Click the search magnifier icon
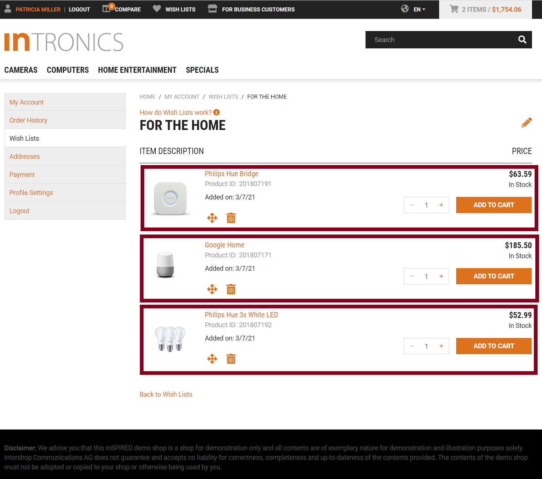542x479 pixels. [x=522, y=40]
